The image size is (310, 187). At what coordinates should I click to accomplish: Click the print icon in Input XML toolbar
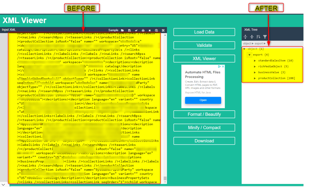click(x=143, y=30)
